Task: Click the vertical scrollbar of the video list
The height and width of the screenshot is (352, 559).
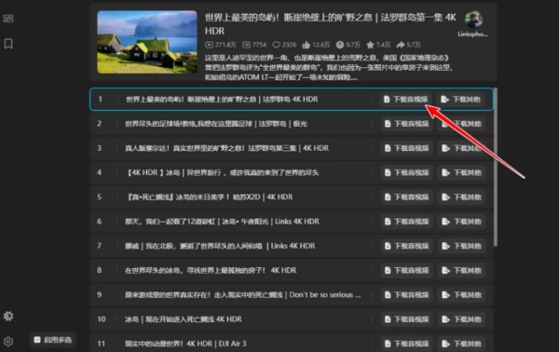Action: pyautogui.click(x=496, y=167)
